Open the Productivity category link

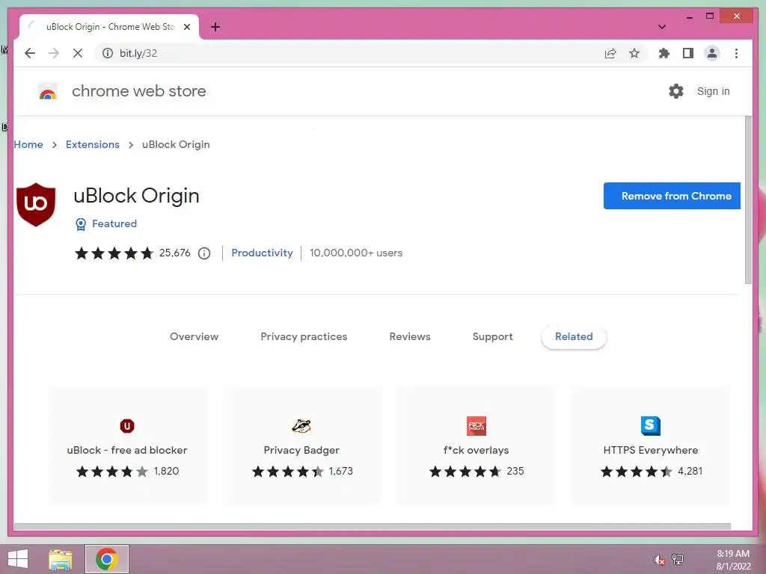[x=263, y=253]
